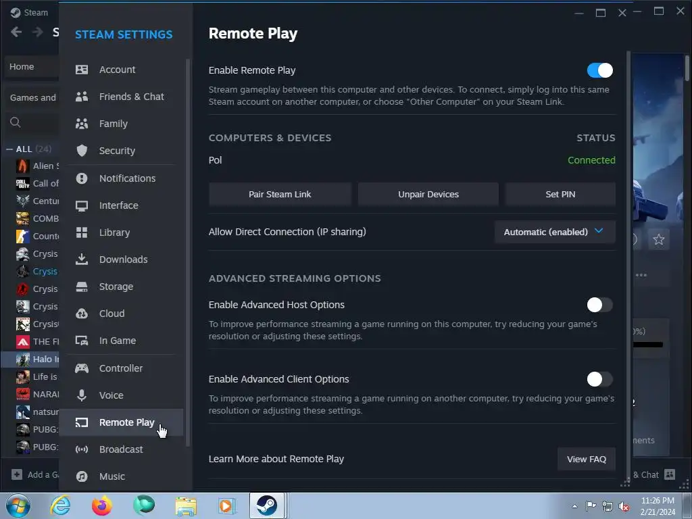This screenshot has width=692, height=519.
Task: Click the settings sidebar scrollbar
Action: [188, 251]
